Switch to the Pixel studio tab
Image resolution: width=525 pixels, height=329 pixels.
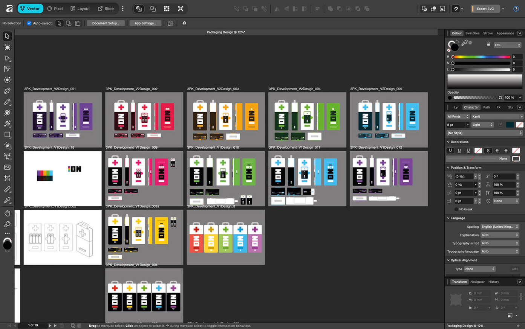point(55,9)
